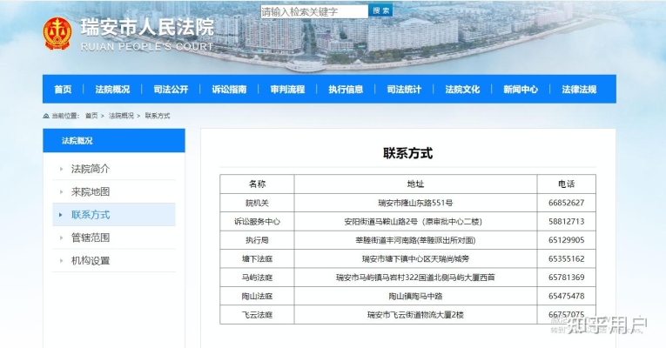Click phone number 65781369
The height and width of the screenshot is (348, 666).
pyautogui.click(x=566, y=278)
